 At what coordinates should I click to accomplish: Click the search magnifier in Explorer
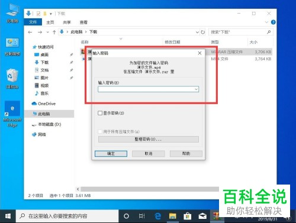point(269,32)
